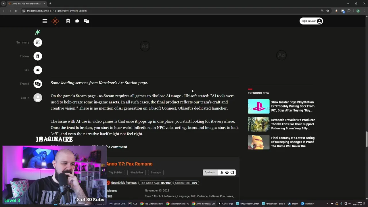Open the tab search dropdown arrow

(x=3, y=3)
